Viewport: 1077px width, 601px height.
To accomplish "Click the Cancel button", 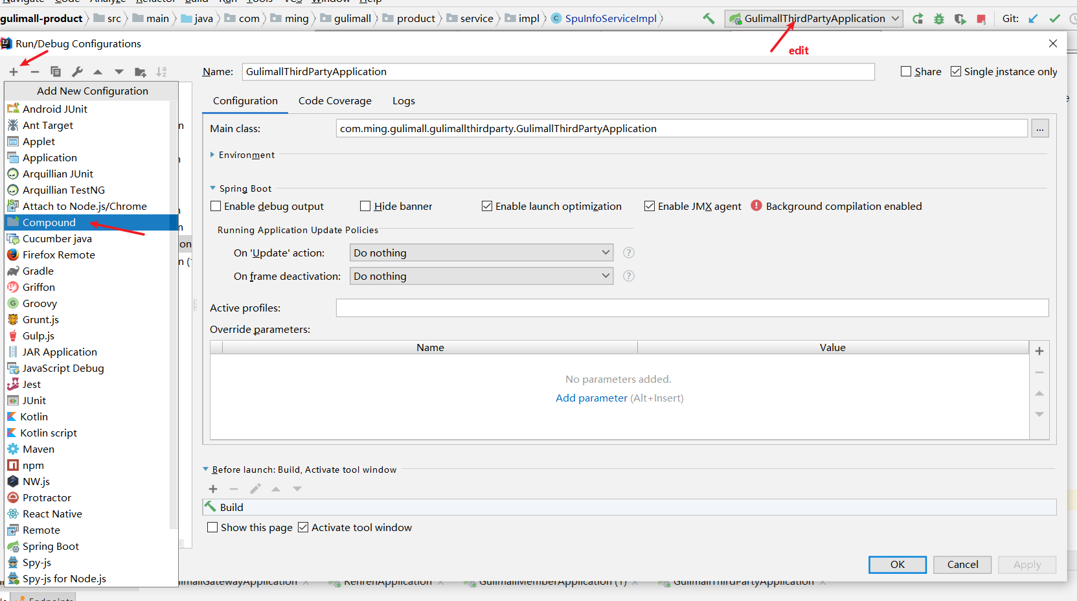I will click(962, 565).
